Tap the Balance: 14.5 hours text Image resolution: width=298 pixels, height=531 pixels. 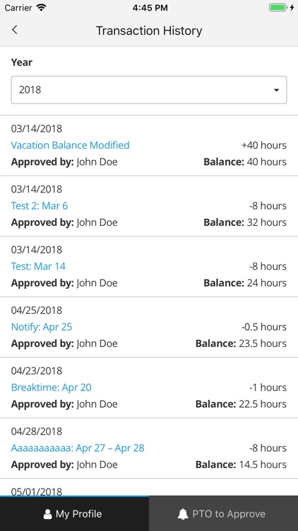pos(241,464)
